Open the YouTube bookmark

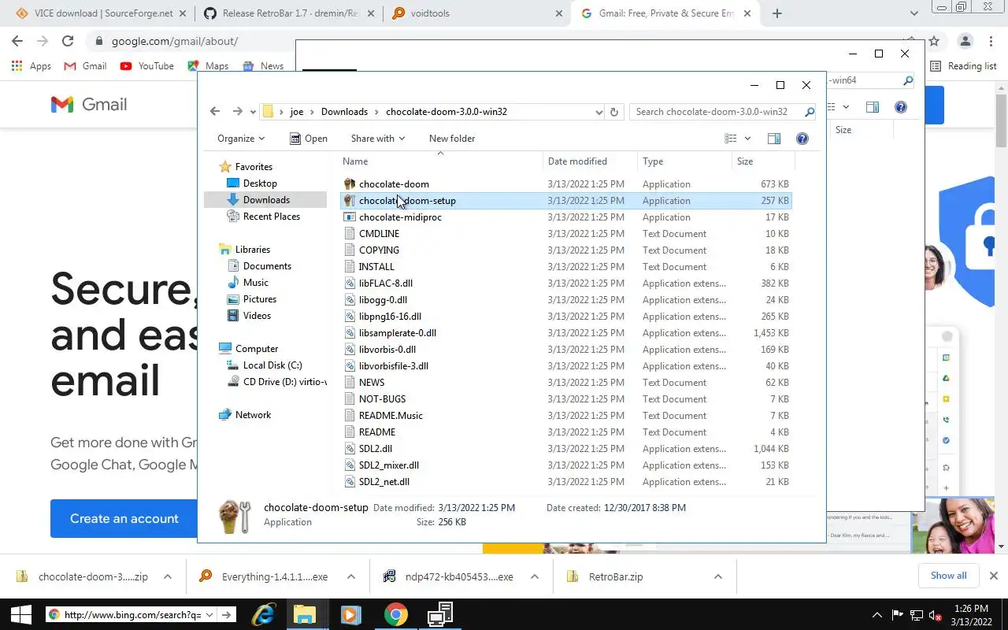147,66
